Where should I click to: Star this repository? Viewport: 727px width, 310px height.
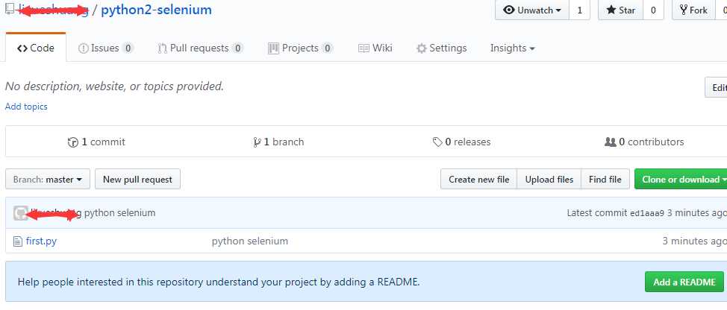(620, 10)
